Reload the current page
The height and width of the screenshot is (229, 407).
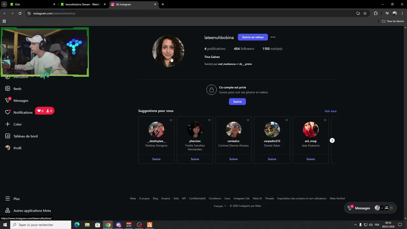point(20,13)
